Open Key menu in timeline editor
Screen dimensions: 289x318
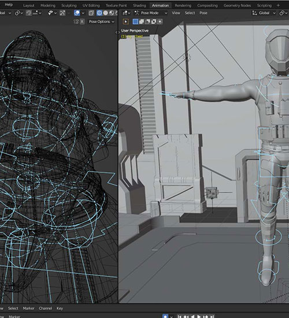[60, 309]
